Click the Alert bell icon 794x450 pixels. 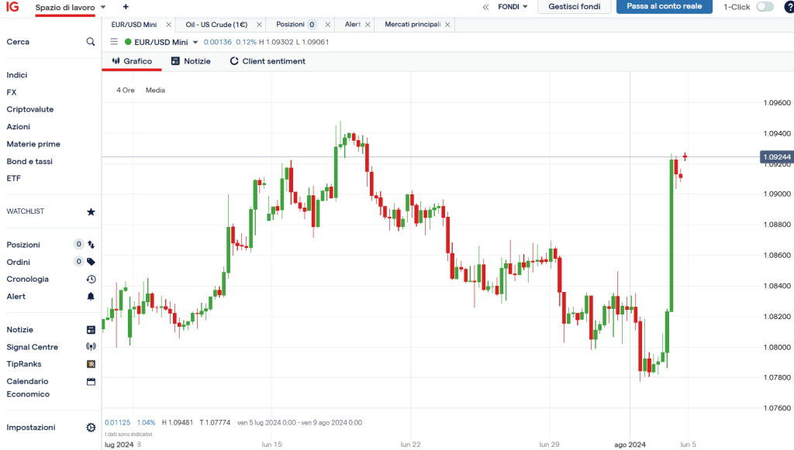pos(91,297)
